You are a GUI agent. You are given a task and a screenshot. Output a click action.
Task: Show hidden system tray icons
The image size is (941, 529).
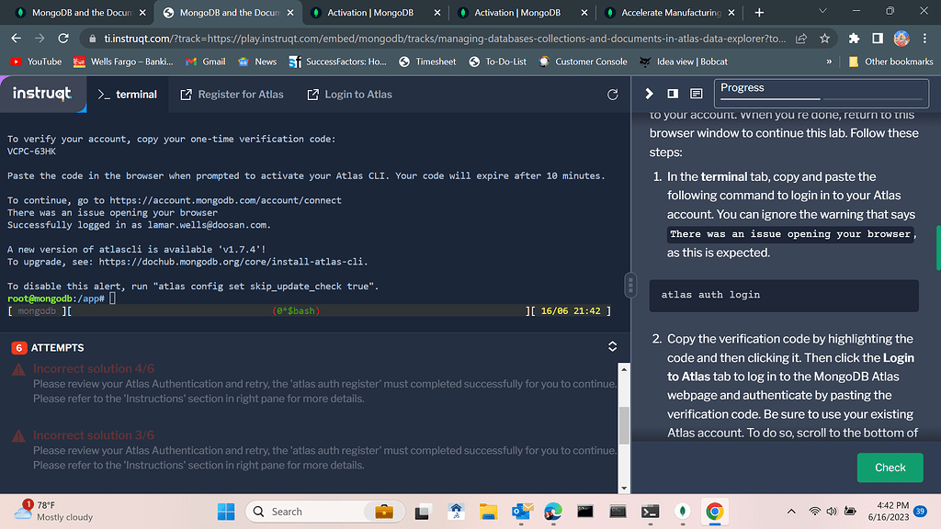[x=789, y=512]
